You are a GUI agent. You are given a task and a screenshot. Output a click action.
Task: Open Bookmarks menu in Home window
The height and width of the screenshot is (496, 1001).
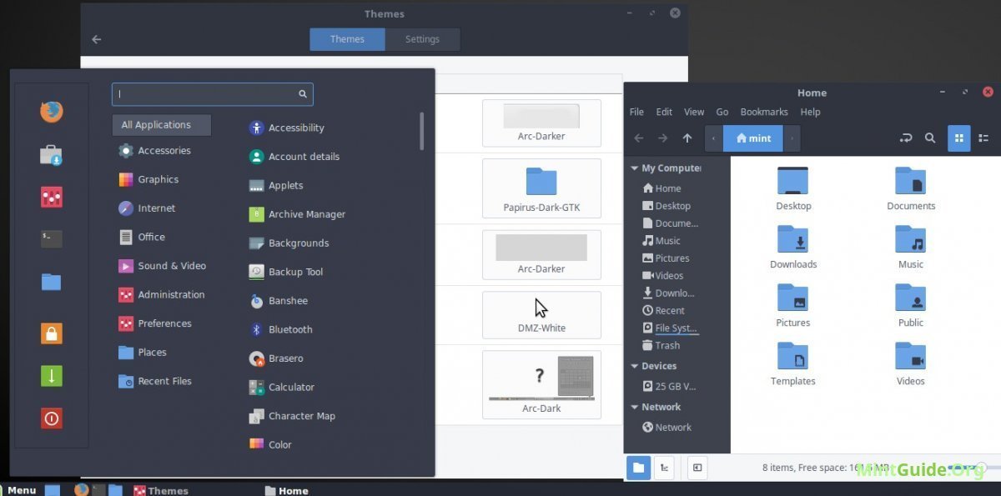click(x=764, y=112)
